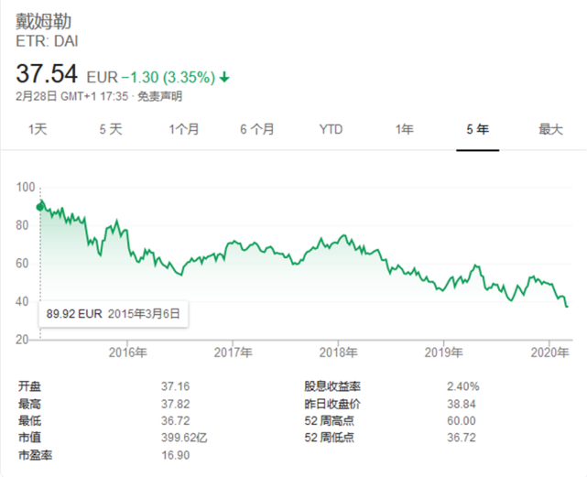587x477 pixels.
Task: Click the 市盈率 label
Action: tap(35, 455)
